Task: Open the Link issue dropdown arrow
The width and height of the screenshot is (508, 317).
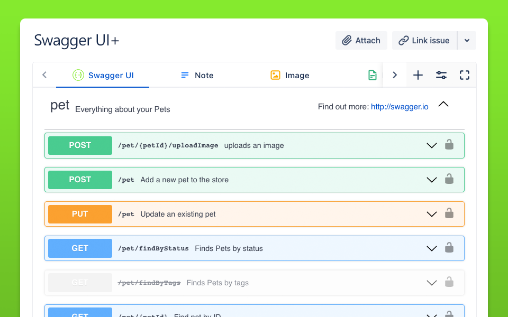Action: pyautogui.click(x=467, y=41)
